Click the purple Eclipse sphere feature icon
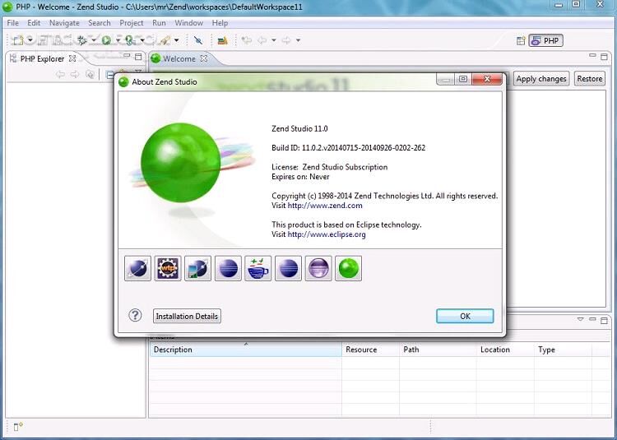The image size is (617, 440). click(318, 269)
